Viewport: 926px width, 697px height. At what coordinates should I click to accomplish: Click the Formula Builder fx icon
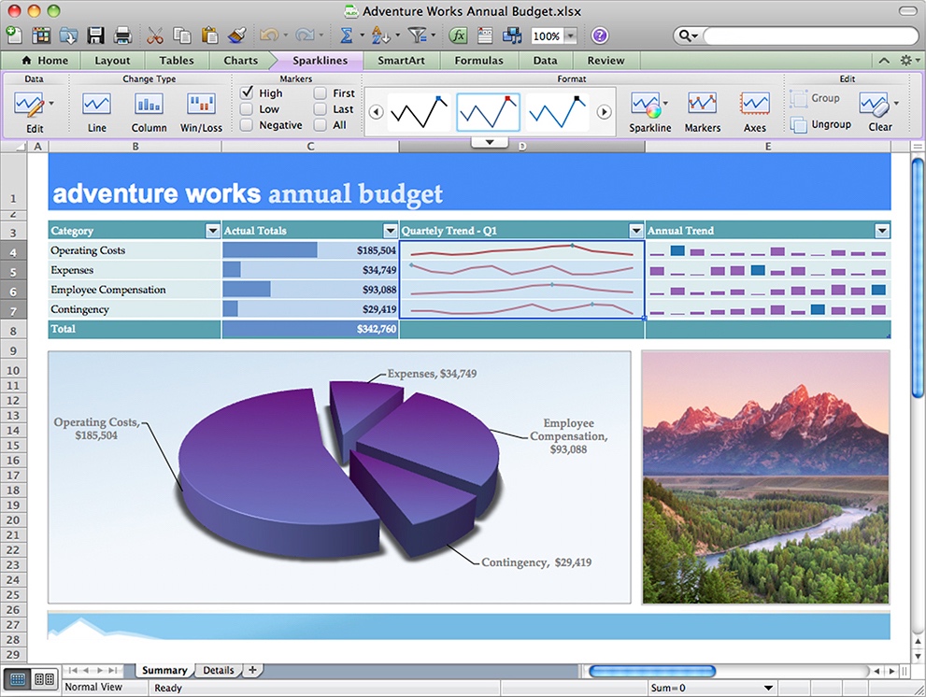[x=457, y=35]
